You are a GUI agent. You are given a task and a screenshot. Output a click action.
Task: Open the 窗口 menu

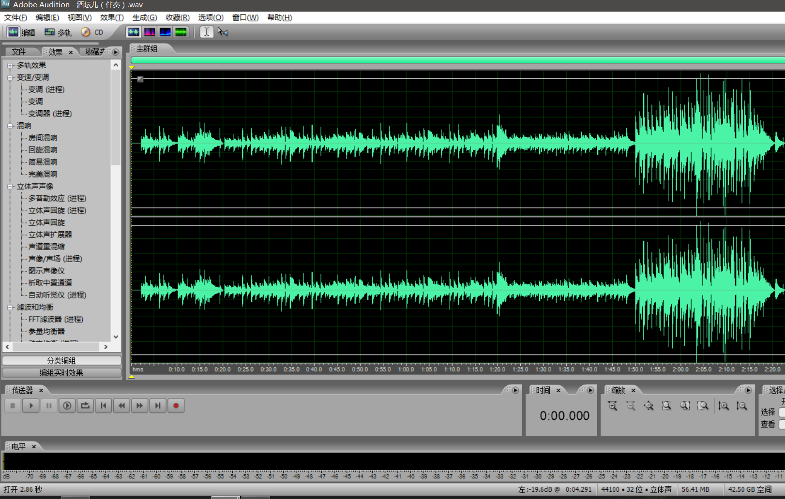245,17
